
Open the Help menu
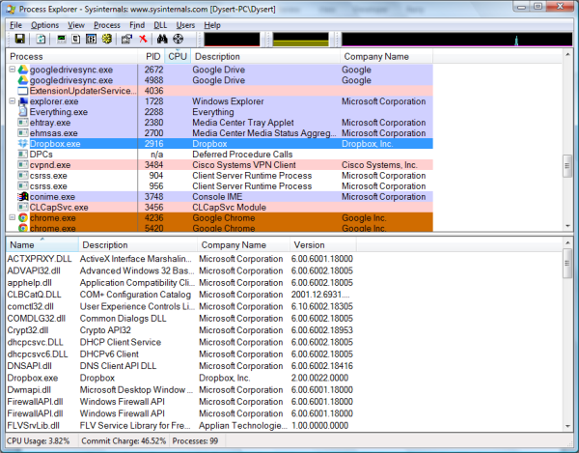click(212, 25)
